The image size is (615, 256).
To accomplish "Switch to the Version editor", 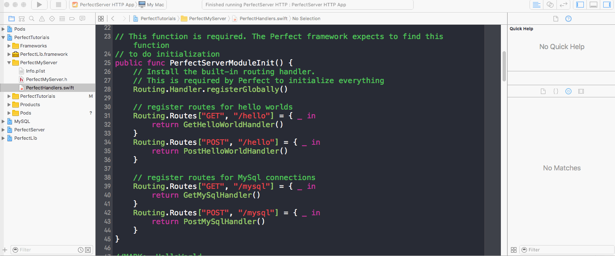I will (x=563, y=5).
